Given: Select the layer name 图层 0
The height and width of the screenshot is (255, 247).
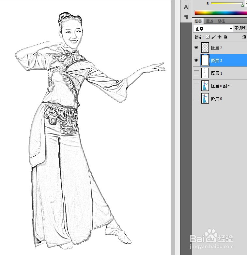Looking at the screenshot, I should 217,99.
